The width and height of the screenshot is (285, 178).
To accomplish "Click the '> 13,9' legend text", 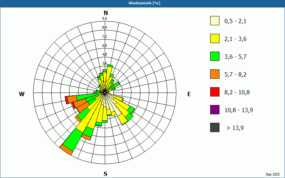I will tap(235, 128).
